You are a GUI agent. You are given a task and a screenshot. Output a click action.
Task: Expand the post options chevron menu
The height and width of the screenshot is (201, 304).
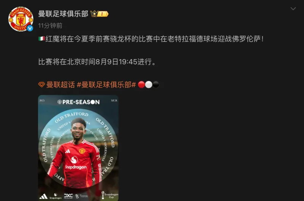point(293,8)
